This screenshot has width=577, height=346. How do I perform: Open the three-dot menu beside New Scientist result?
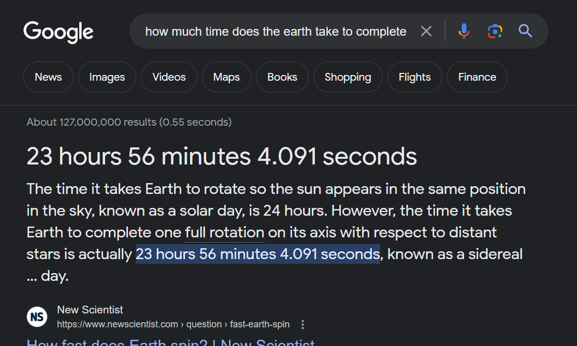click(x=303, y=325)
